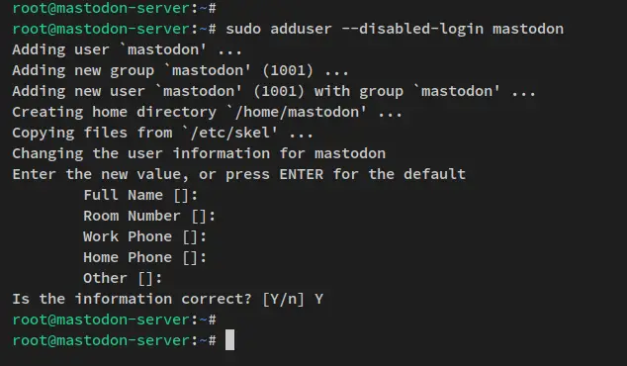Click the '[Y/n]' confirmation choice text
This screenshot has height=366, width=627.
click(x=283, y=299)
